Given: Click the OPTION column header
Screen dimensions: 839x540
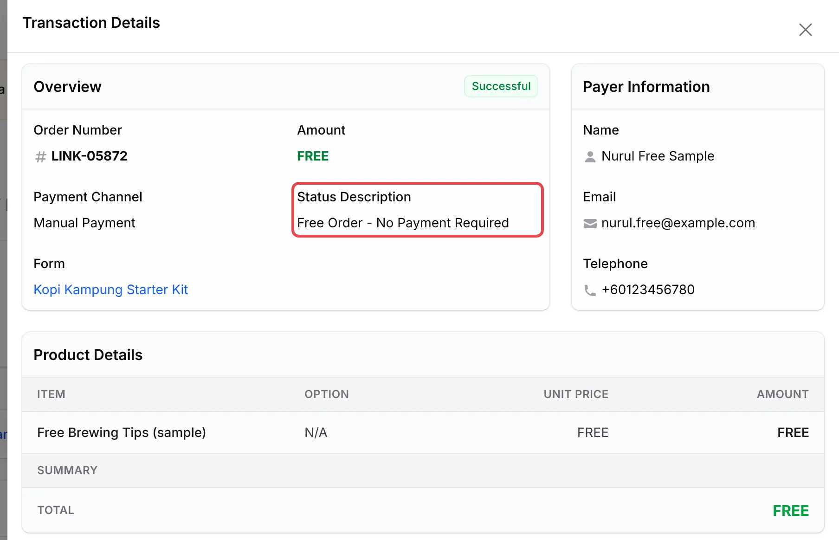Looking at the screenshot, I should 327,394.
